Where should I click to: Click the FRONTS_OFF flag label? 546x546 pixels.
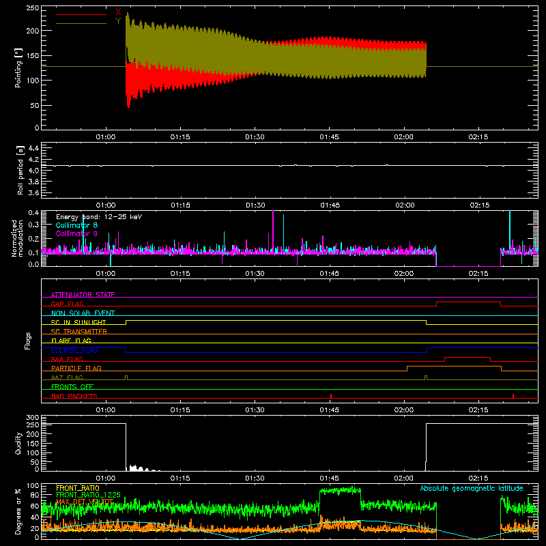point(72,386)
